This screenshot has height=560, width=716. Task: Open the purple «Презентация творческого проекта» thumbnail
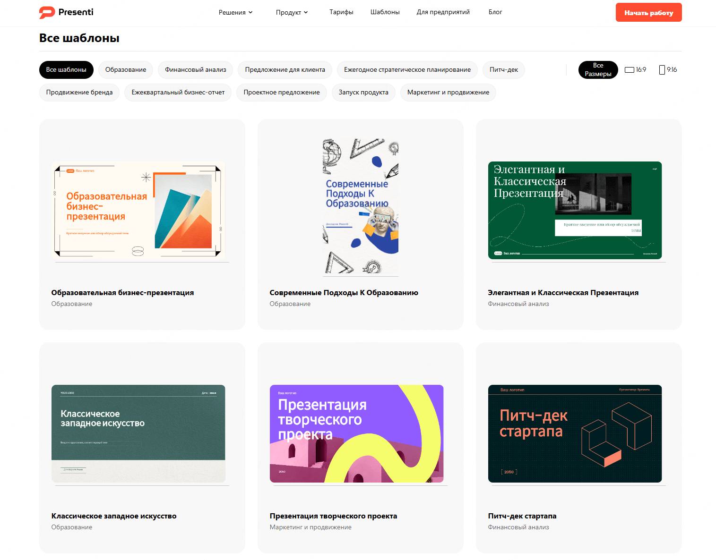(x=356, y=433)
